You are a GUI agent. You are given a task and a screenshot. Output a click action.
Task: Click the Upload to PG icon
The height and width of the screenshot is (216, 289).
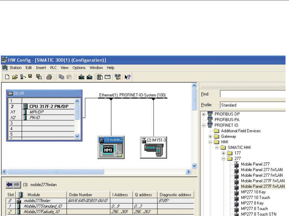89,77
